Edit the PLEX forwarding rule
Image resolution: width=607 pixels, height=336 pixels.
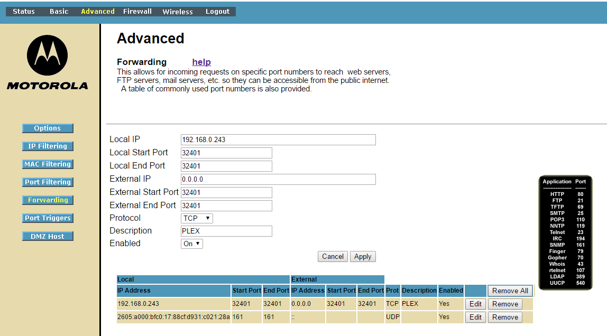point(475,304)
